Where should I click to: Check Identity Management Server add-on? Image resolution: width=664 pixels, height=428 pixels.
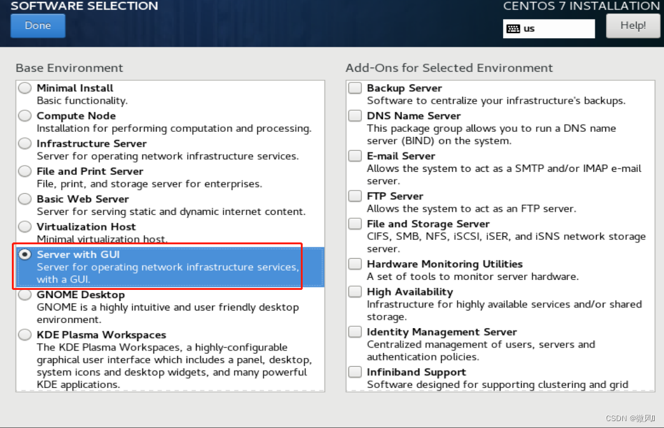coord(355,332)
